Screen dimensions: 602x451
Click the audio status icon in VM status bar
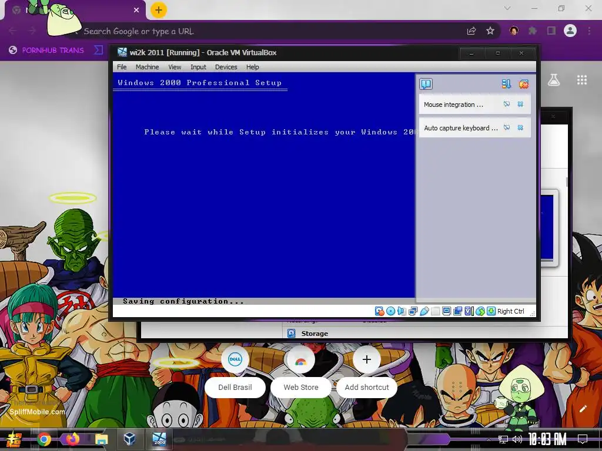pos(402,311)
